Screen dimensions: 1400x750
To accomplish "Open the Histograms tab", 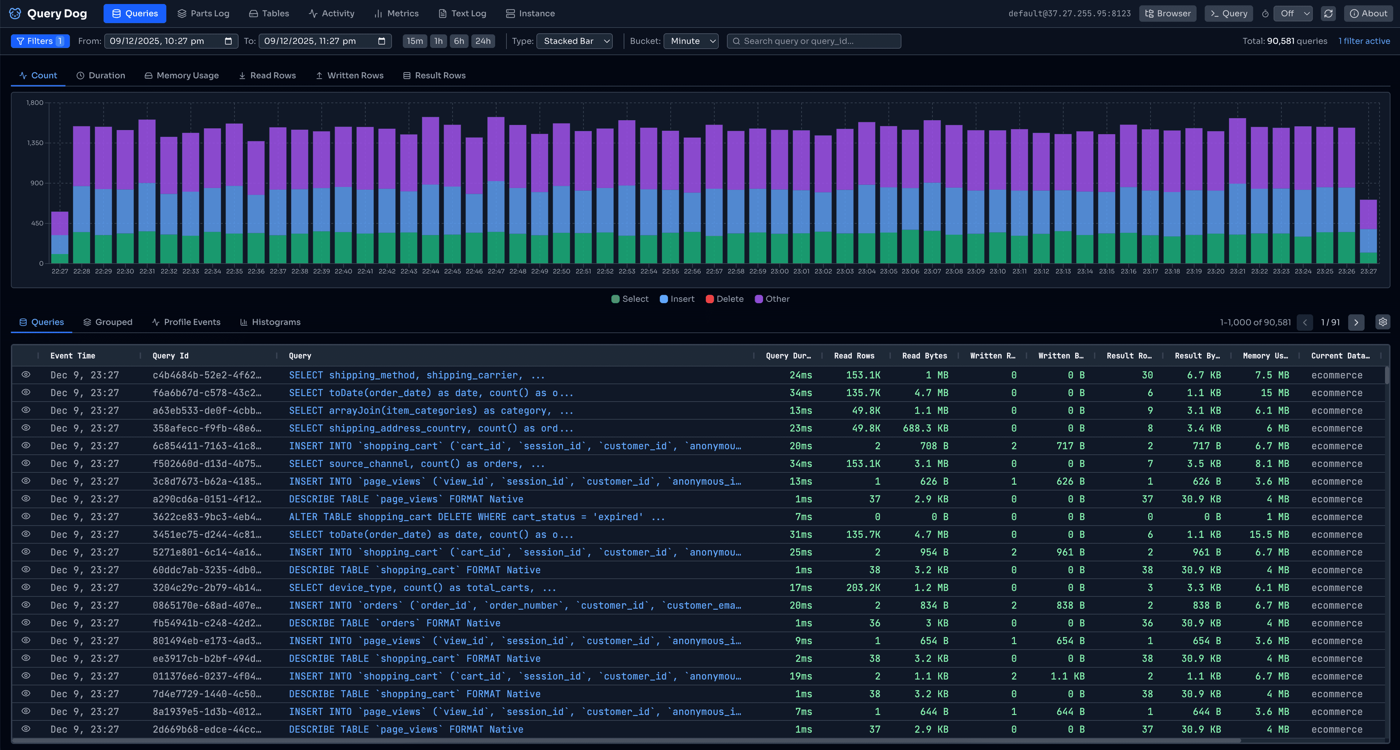I will click(270, 321).
